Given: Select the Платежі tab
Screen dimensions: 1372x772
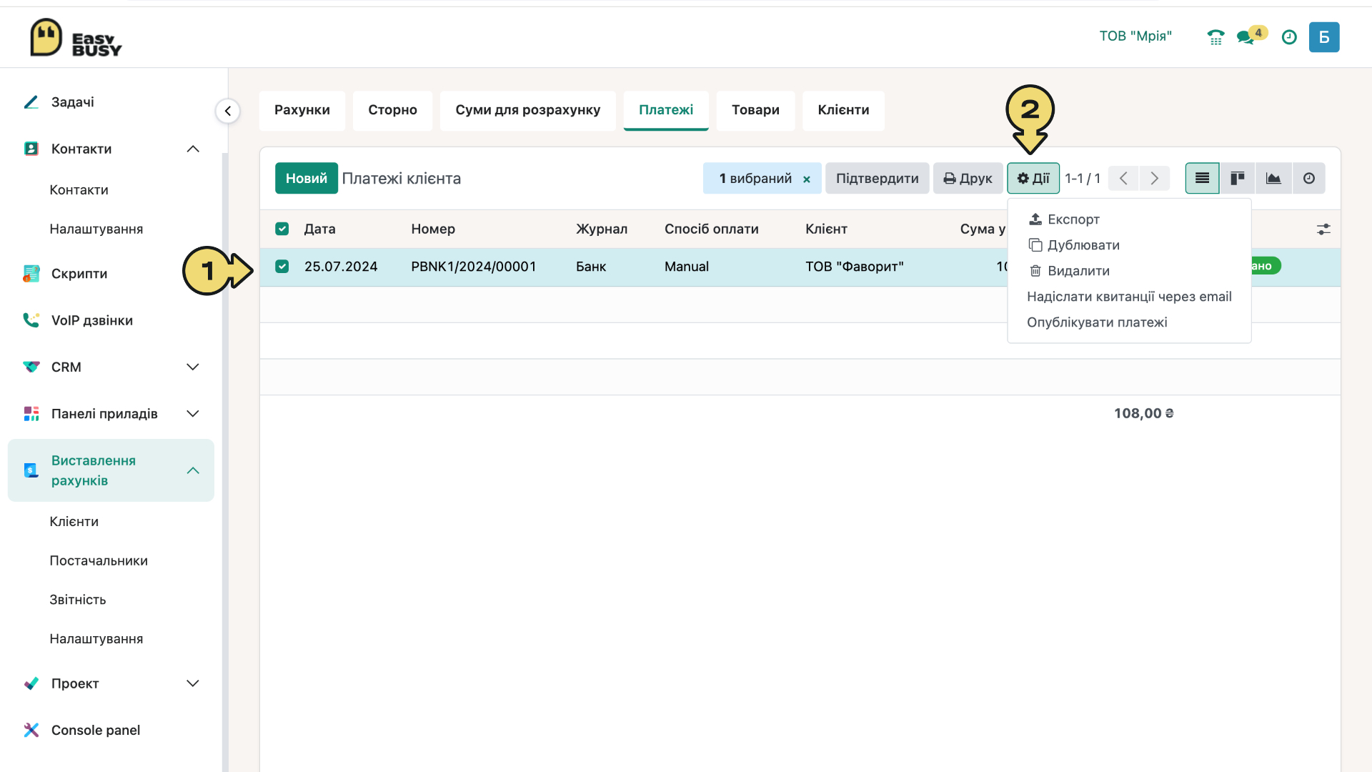Looking at the screenshot, I should (666, 110).
